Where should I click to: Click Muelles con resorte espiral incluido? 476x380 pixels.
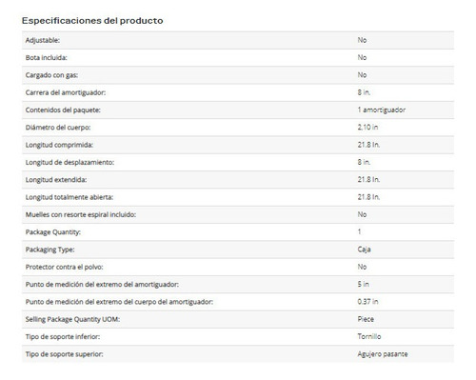coord(81,214)
